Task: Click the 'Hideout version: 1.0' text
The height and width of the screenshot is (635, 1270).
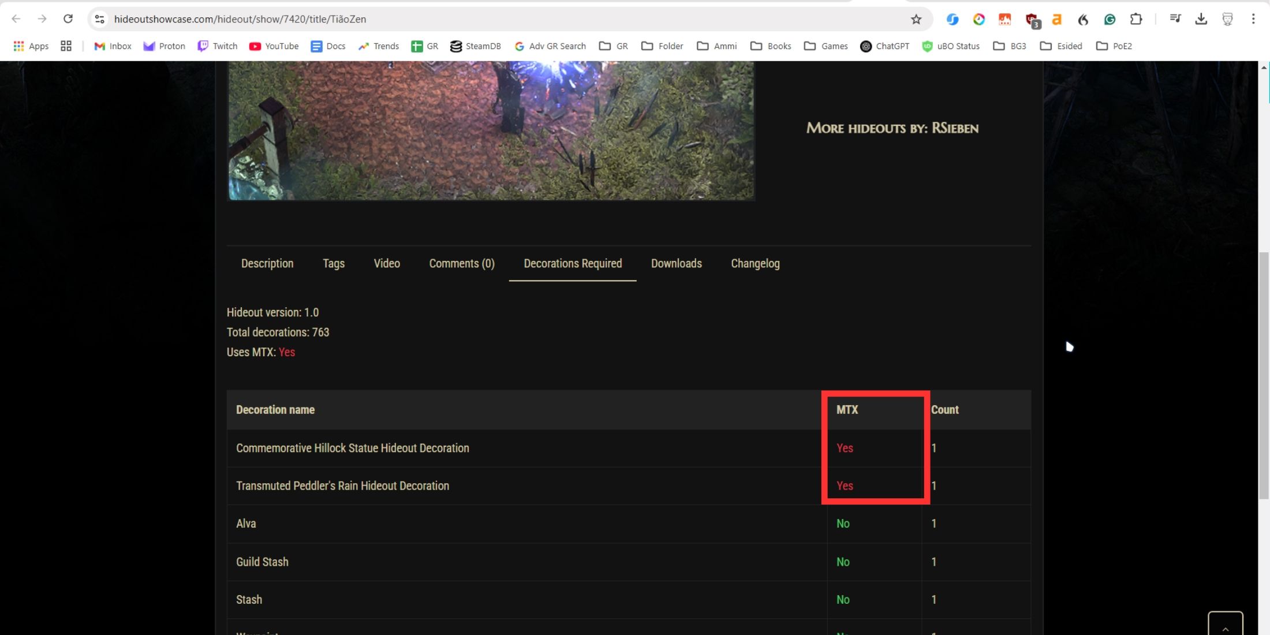Action: point(272,312)
